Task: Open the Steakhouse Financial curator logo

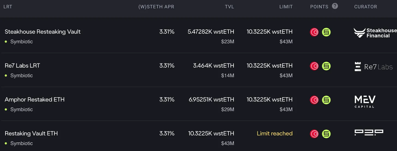Action: (x=375, y=33)
